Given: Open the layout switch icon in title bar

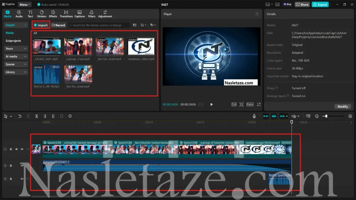Looking at the screenshot, I should point(269,5).
